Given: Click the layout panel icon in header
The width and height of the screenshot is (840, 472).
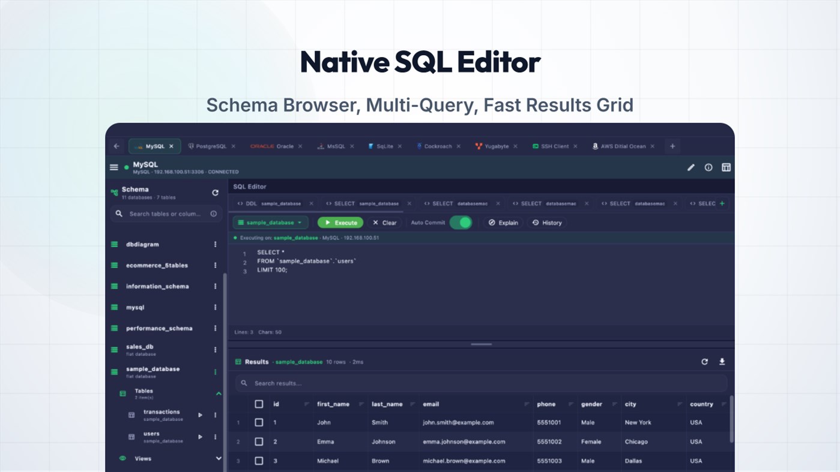Looking at the screenshot, I should (726, 167).
